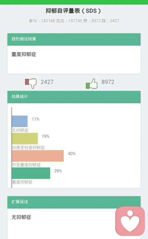Click the 抑郁自评量表（SDS）title

[x=73, y=11]
